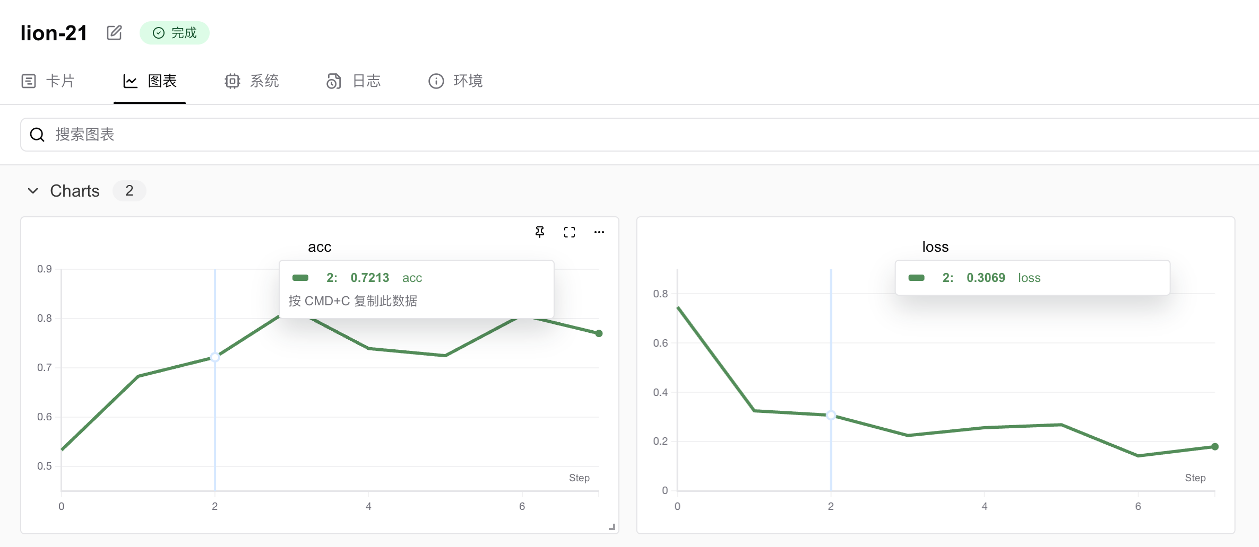Click the 完成 status badge
This screenshot has width=1259, height=547.
(x=175, y=33)
